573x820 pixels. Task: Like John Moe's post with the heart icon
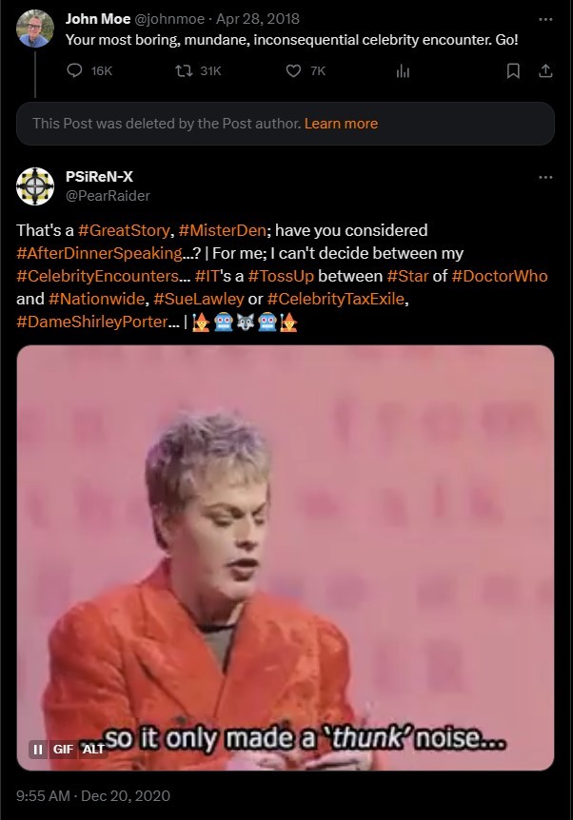pos(293,70)
